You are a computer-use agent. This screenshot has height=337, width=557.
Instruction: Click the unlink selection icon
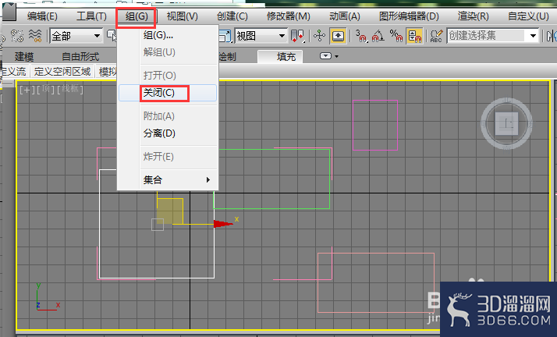[x=17, y=36]
